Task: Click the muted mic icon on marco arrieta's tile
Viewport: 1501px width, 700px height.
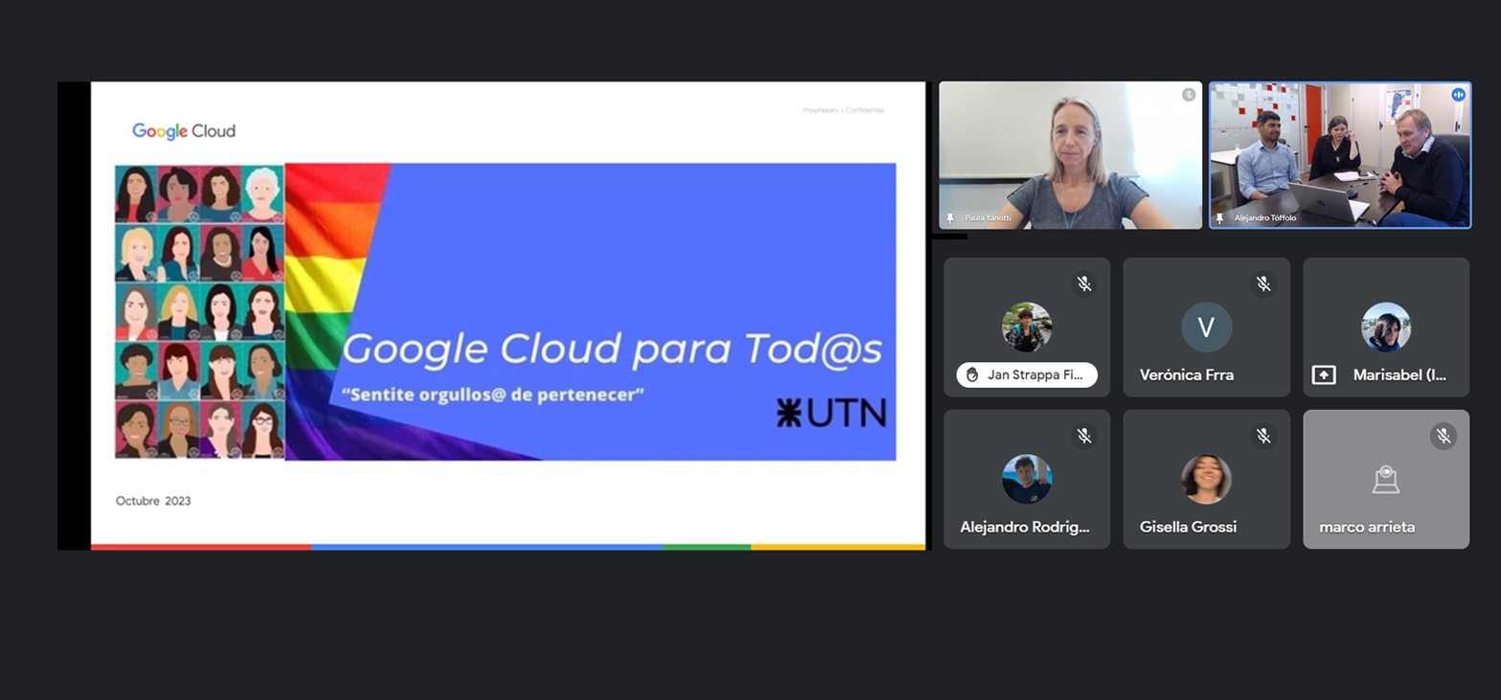Action: [x=1444, y=436]
